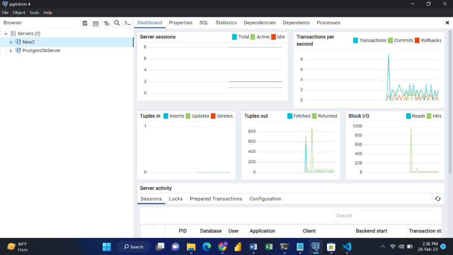Click the battery icon in system tray
The height and width of the screenshot is (255, 453).
[x=410, y=247]
